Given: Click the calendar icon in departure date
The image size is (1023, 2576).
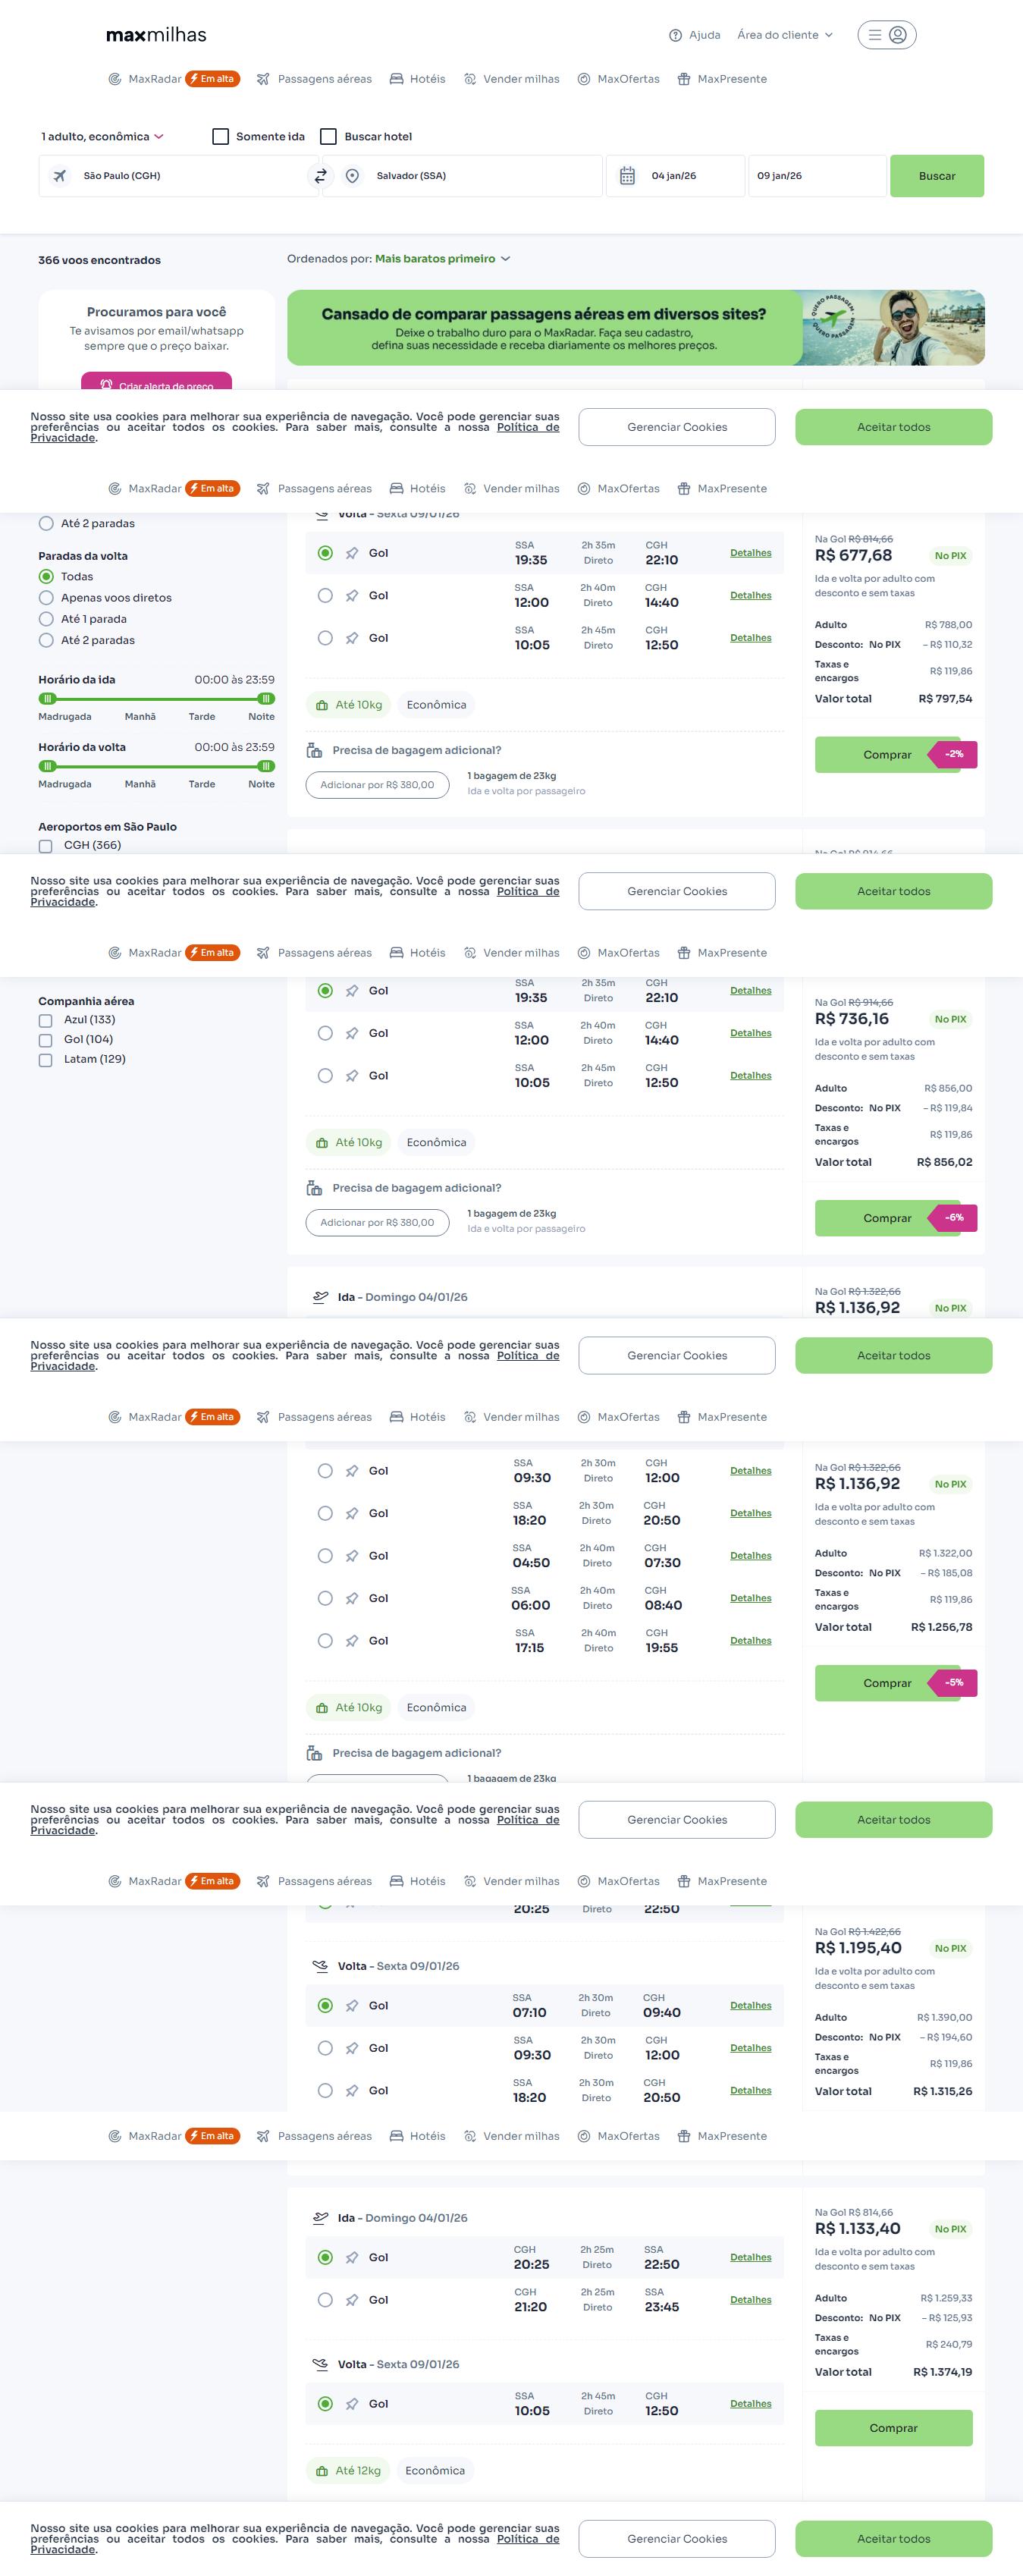Looking at the screenshot, I should coord(627,176).
